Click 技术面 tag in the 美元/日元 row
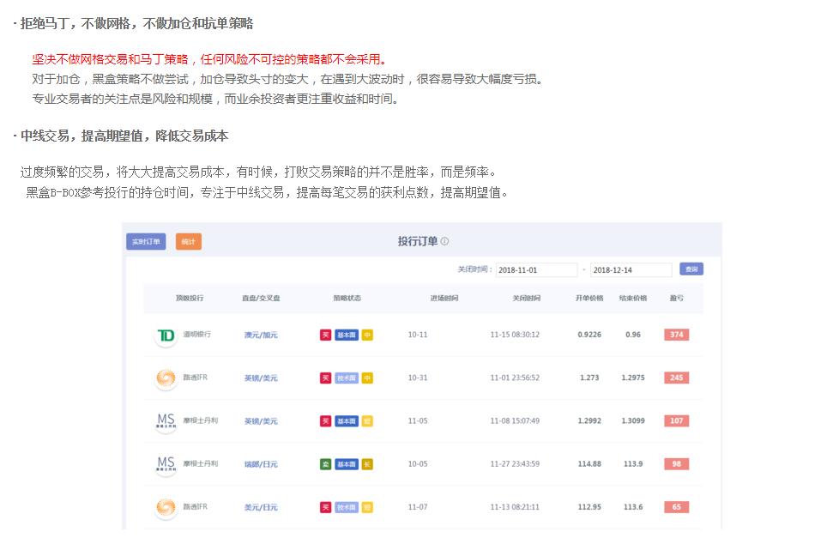 tap(346, 507)
